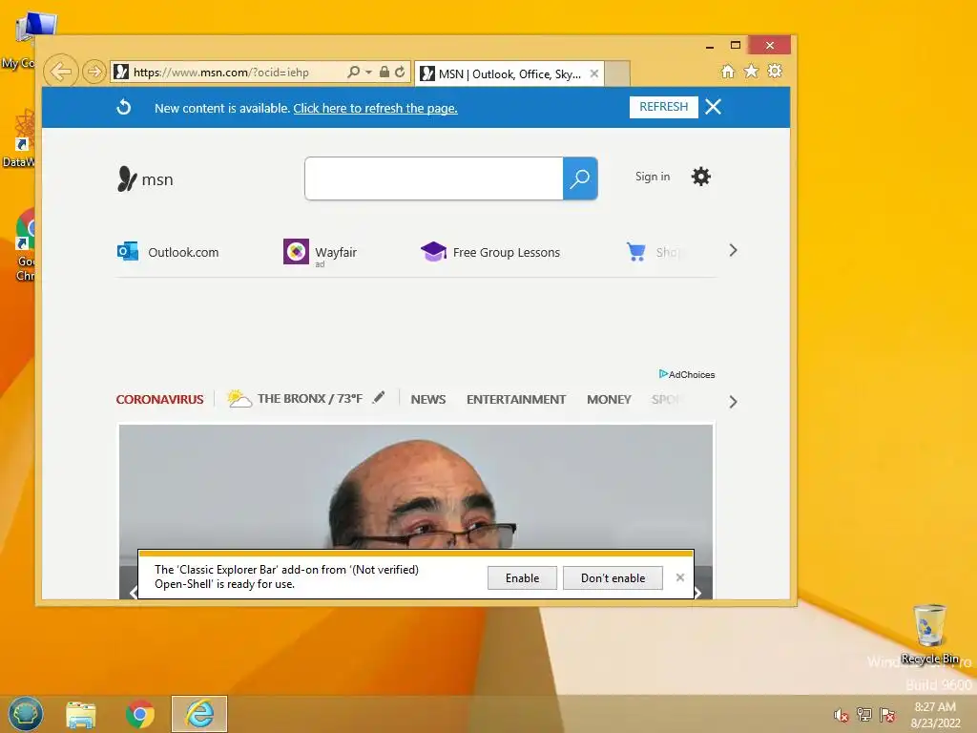Viewport: 977px width, 733px height.
Task: Open the Start menu shell button
Action: tap(26, 714)
